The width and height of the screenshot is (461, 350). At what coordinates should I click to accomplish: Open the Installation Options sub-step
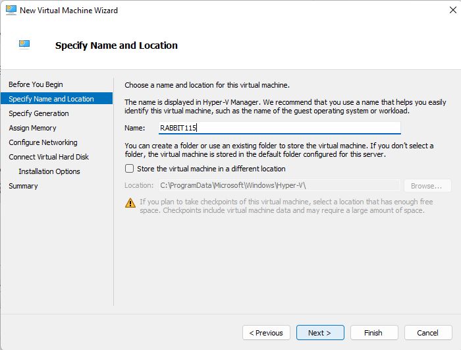(49, 171)
